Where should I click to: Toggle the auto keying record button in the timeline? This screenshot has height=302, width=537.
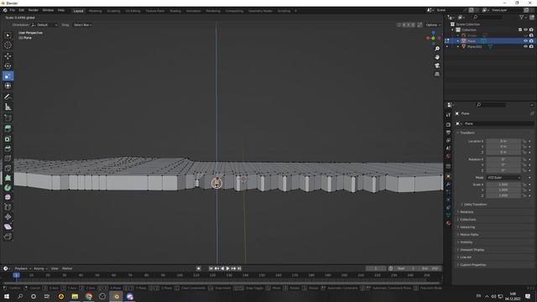click(x=199, y=268)
